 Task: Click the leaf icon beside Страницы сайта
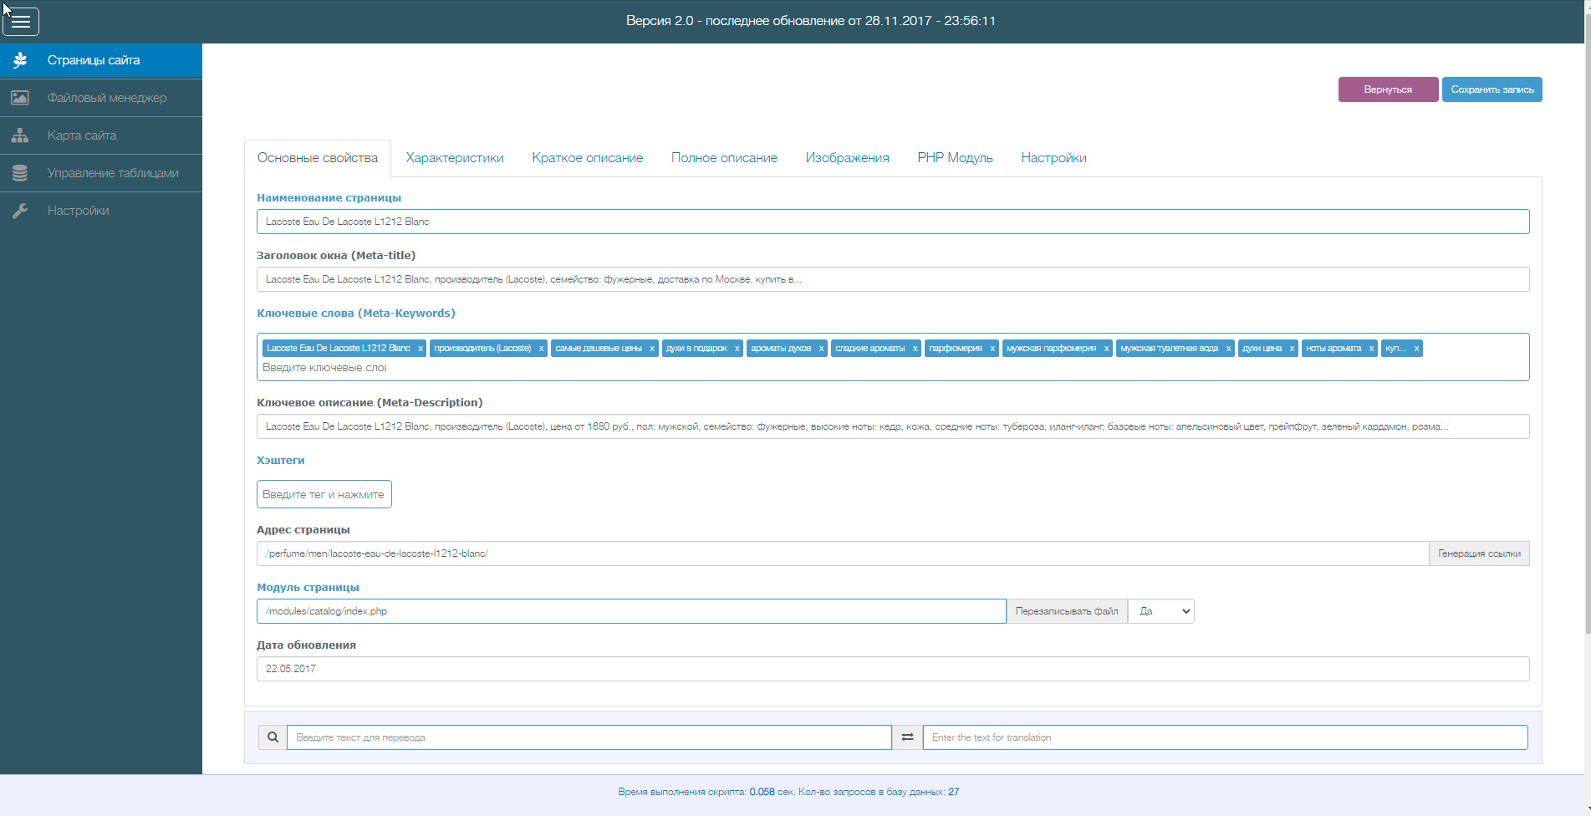click(20, 60)
